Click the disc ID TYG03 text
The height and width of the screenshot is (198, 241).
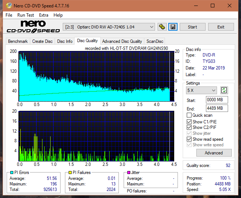click(x=209, y=61)
